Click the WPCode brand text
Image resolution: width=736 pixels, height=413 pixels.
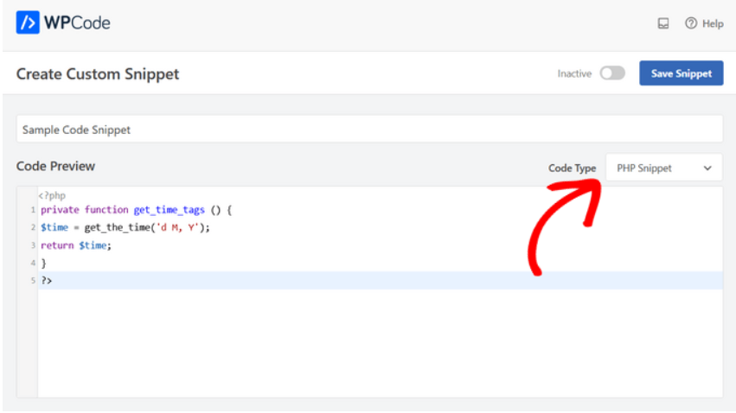pyautogui.click(x=77, y=22)
